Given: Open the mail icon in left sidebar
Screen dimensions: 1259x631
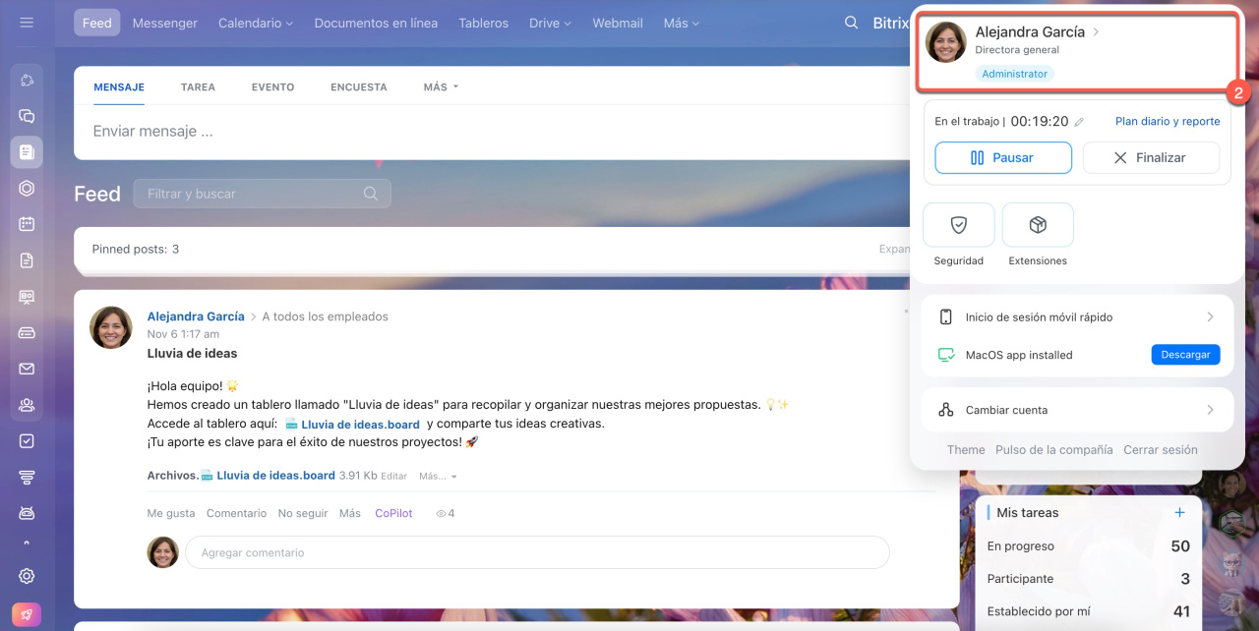Looking at the screenshot, I should click(x=27, y=369).
